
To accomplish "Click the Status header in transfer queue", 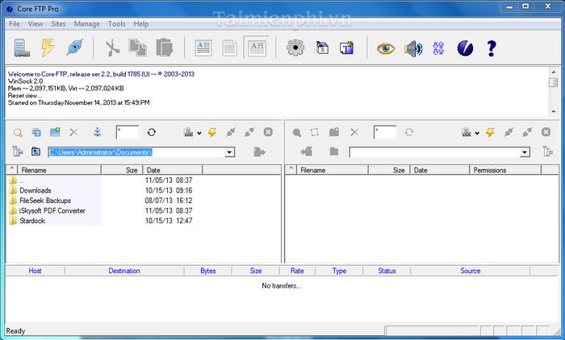I will 387,271.
